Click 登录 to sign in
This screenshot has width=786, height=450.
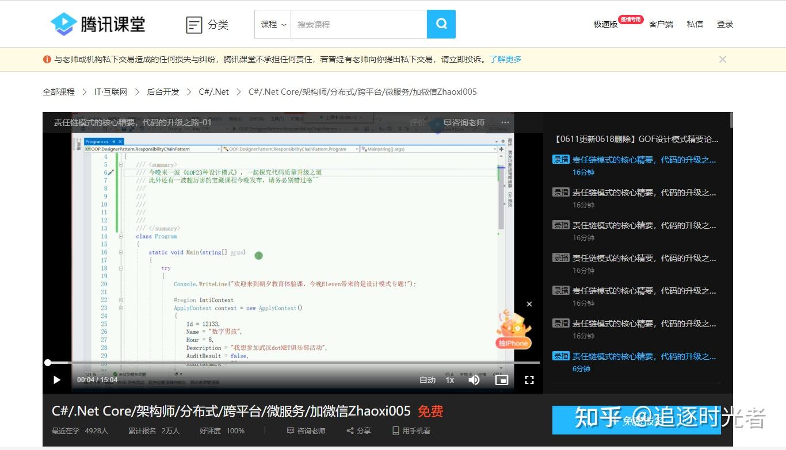[x=724, y=24]
